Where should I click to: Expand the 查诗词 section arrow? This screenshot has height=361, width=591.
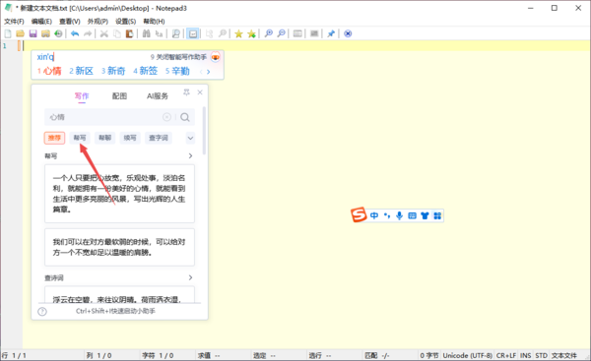click(x=190, y=277)
